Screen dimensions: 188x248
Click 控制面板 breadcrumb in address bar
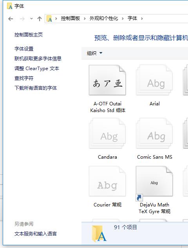[70, 18]
